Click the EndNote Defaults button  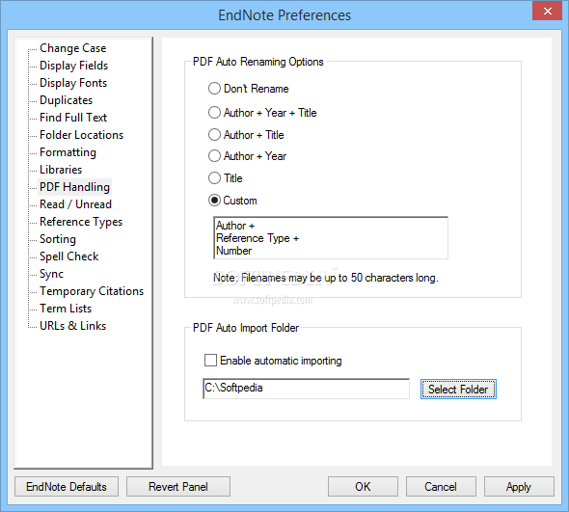coord(67,487)
